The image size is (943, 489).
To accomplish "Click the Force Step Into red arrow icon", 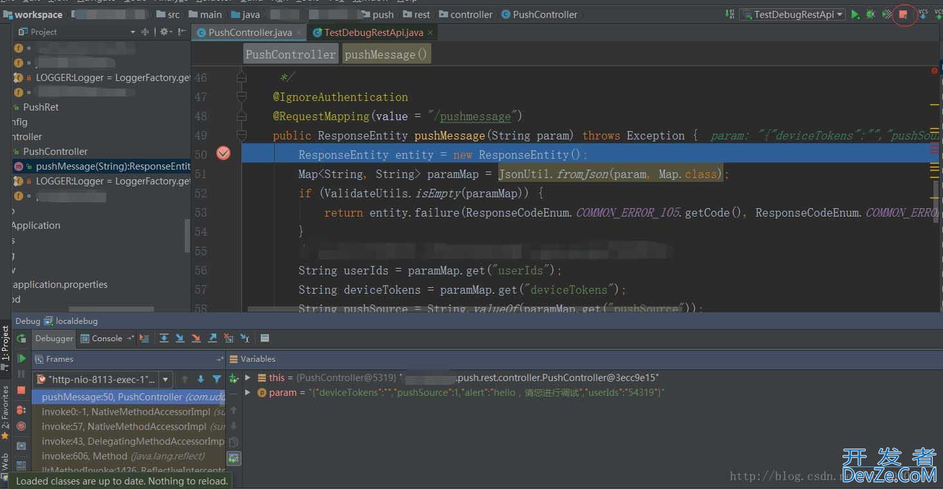I will tap(196, 338).
